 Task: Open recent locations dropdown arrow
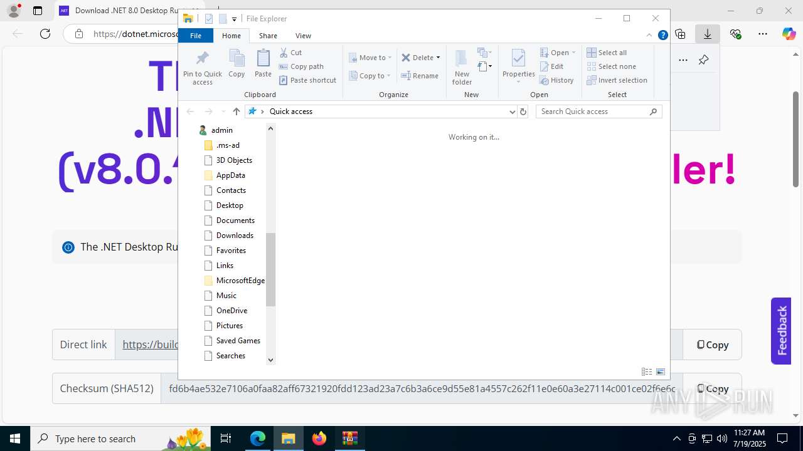click(223, 111)
